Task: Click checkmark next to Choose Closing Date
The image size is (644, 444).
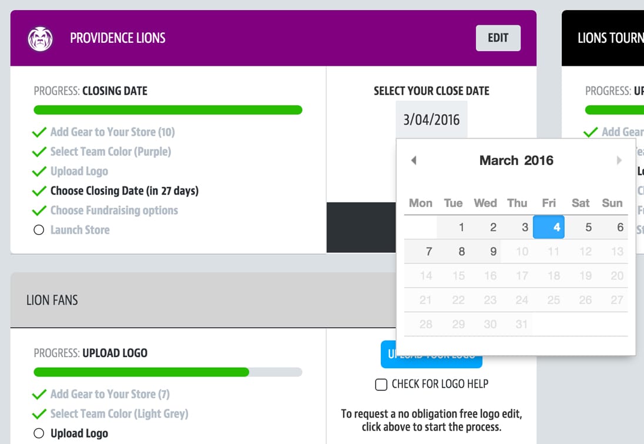Action: click(x=39, y=191)
